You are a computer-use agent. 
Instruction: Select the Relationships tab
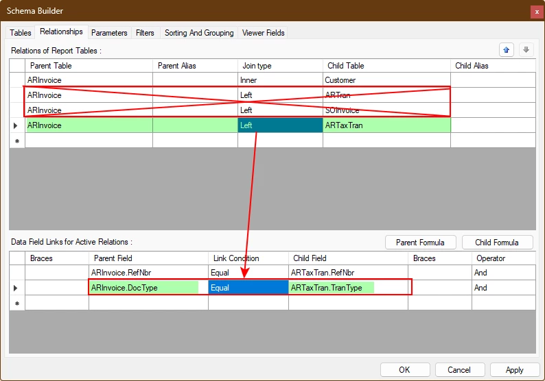click(61, 32)
